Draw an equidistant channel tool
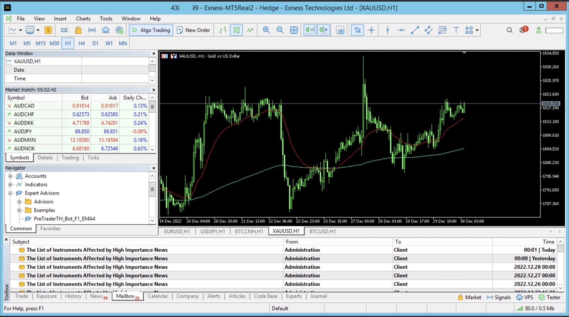This screenshot has width=569, height=317. pos(429,30)
